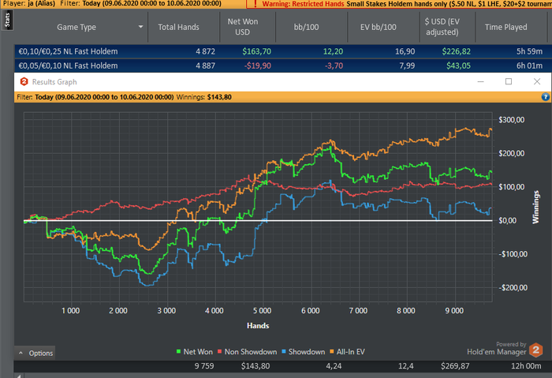Click the -3,70 bb/100 value
552x378 pixels.
coord(334,65)
